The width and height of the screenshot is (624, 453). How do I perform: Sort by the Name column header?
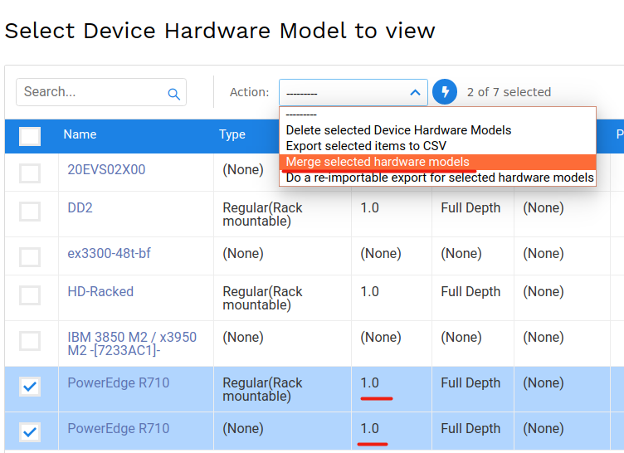80,134
